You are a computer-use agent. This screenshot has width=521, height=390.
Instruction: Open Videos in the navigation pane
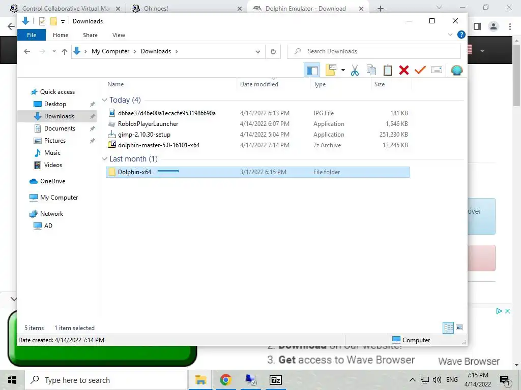pyautogui.click(x=53, y=165)
